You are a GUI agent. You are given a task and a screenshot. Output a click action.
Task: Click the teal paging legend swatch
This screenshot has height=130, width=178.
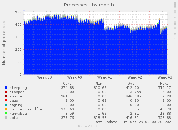click(x=6, y=105)
